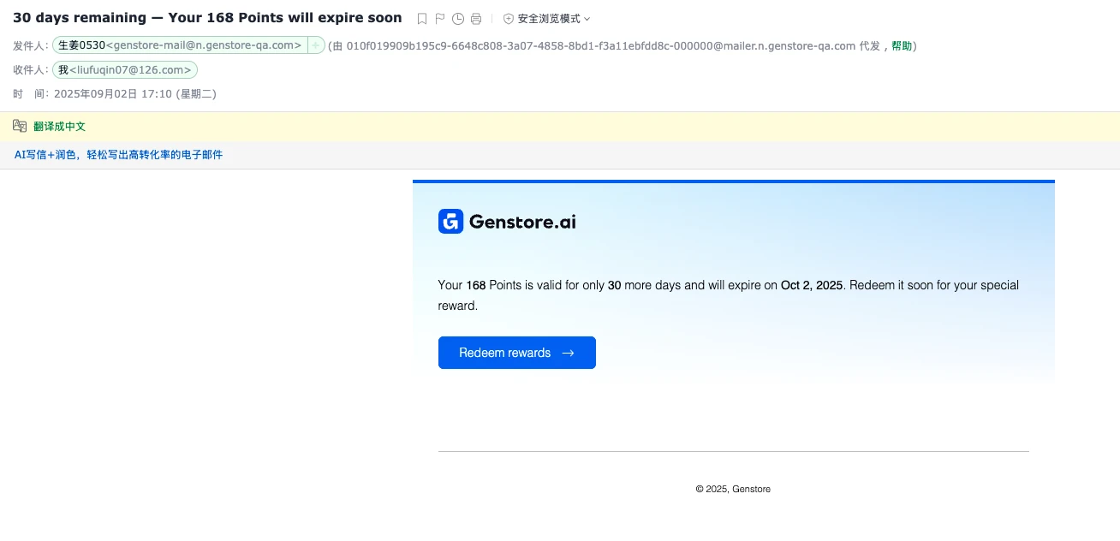Image resolution: width=1120 pixels, height=541 pixels.
Task: Click the Genstore.ai logo
Action: (507, 222)
